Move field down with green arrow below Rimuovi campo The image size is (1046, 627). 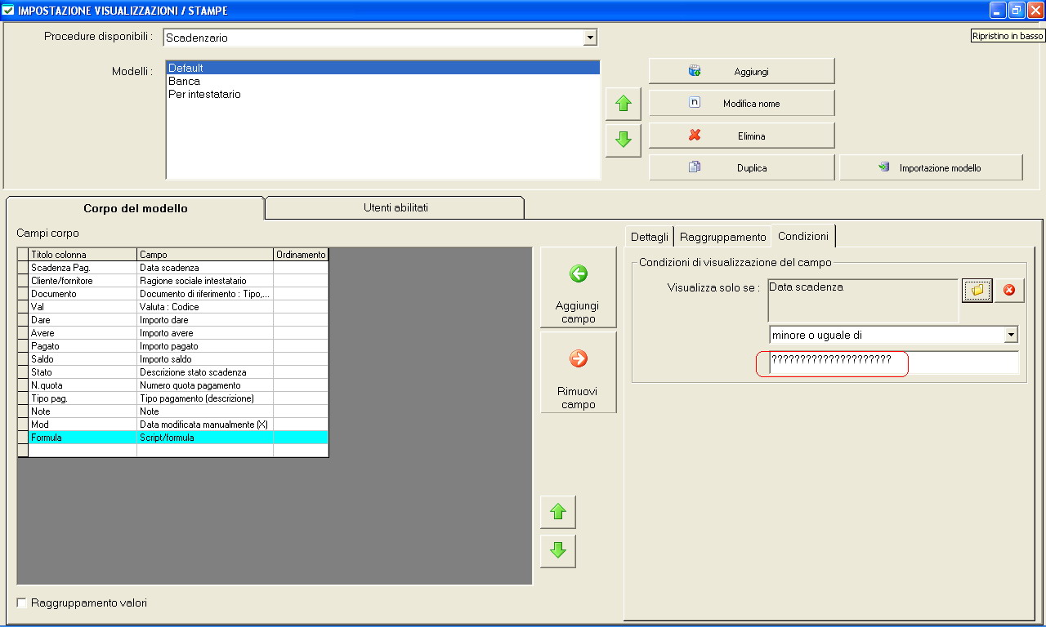tap(558, 551)
